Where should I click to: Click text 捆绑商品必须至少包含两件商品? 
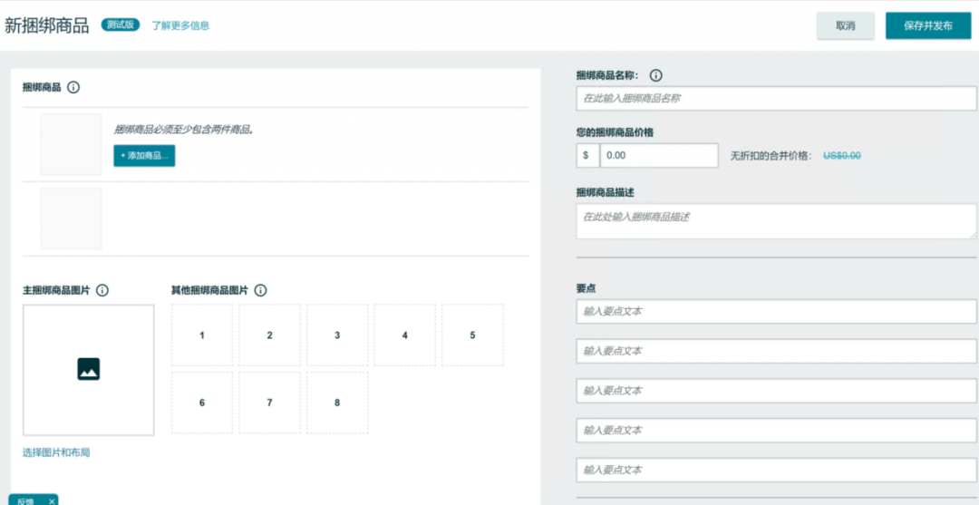click(x=183, y=130)
